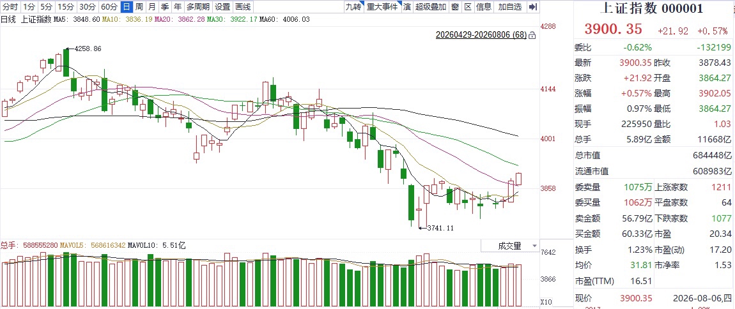Collapse the side panel with the arrow icon
The height and width of the screenshot is (309, 735).
pyautogui.click(x=532, y=7)
